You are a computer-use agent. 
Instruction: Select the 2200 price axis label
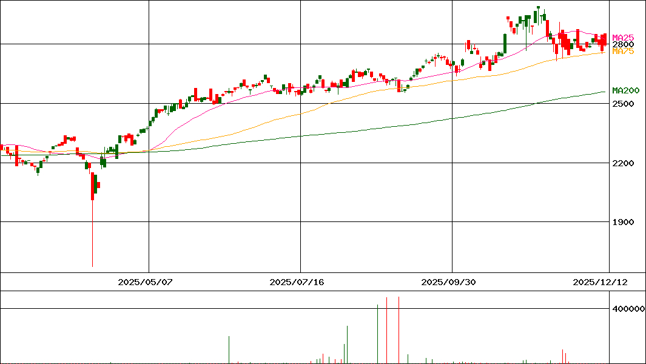pos(623,163)
